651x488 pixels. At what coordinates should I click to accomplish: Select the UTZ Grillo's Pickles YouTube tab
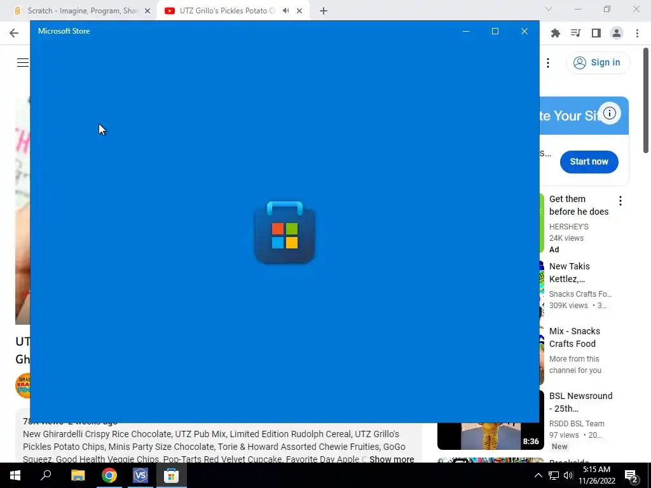tap(227, 11)
